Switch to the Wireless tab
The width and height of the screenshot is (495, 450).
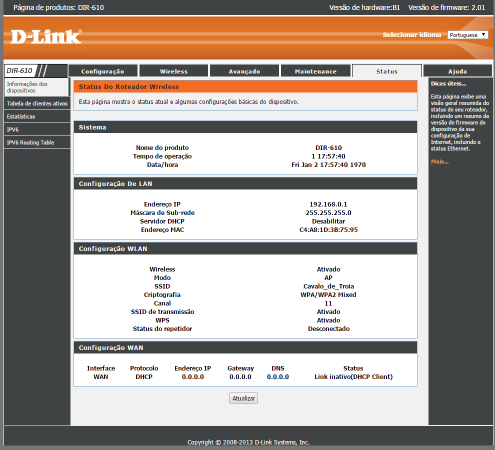coord(173,71)
